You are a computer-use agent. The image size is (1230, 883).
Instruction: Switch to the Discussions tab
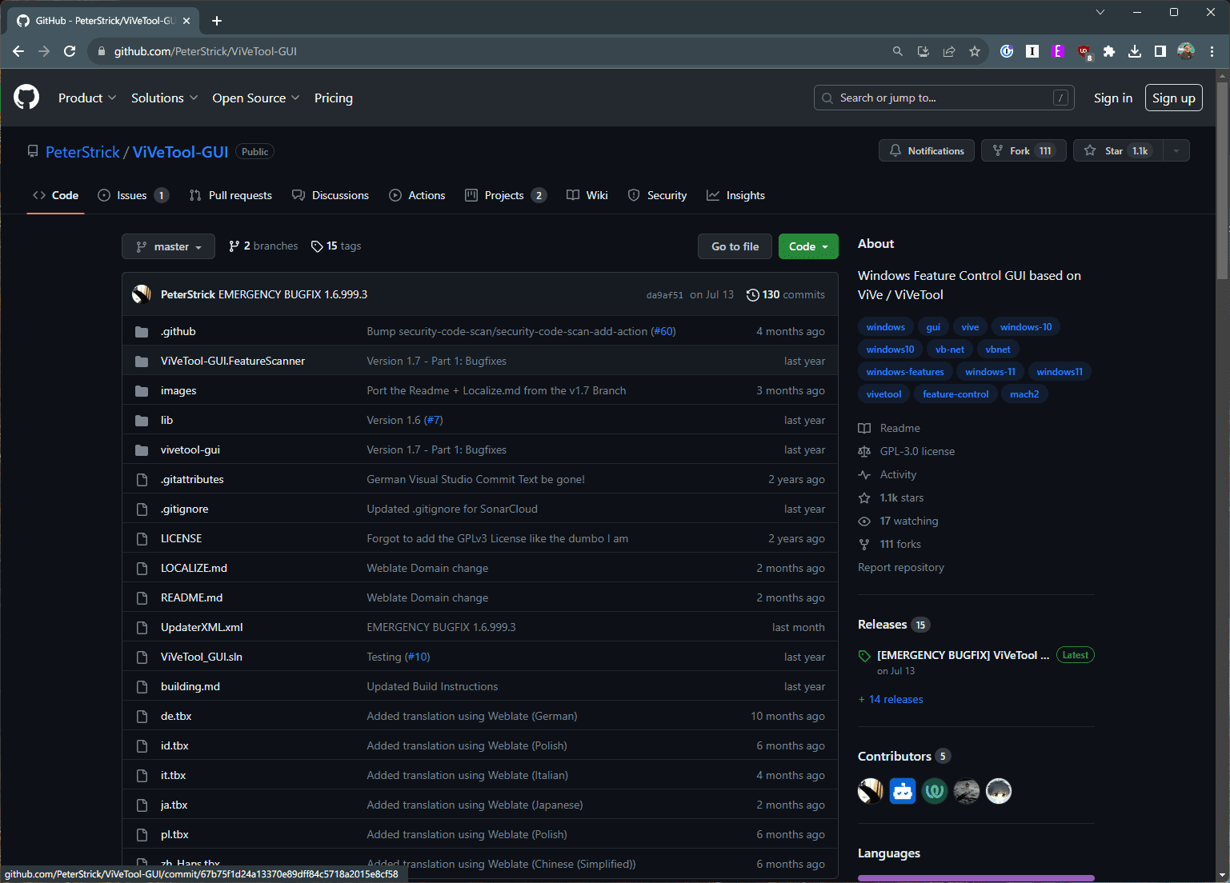tap(331, 195)
